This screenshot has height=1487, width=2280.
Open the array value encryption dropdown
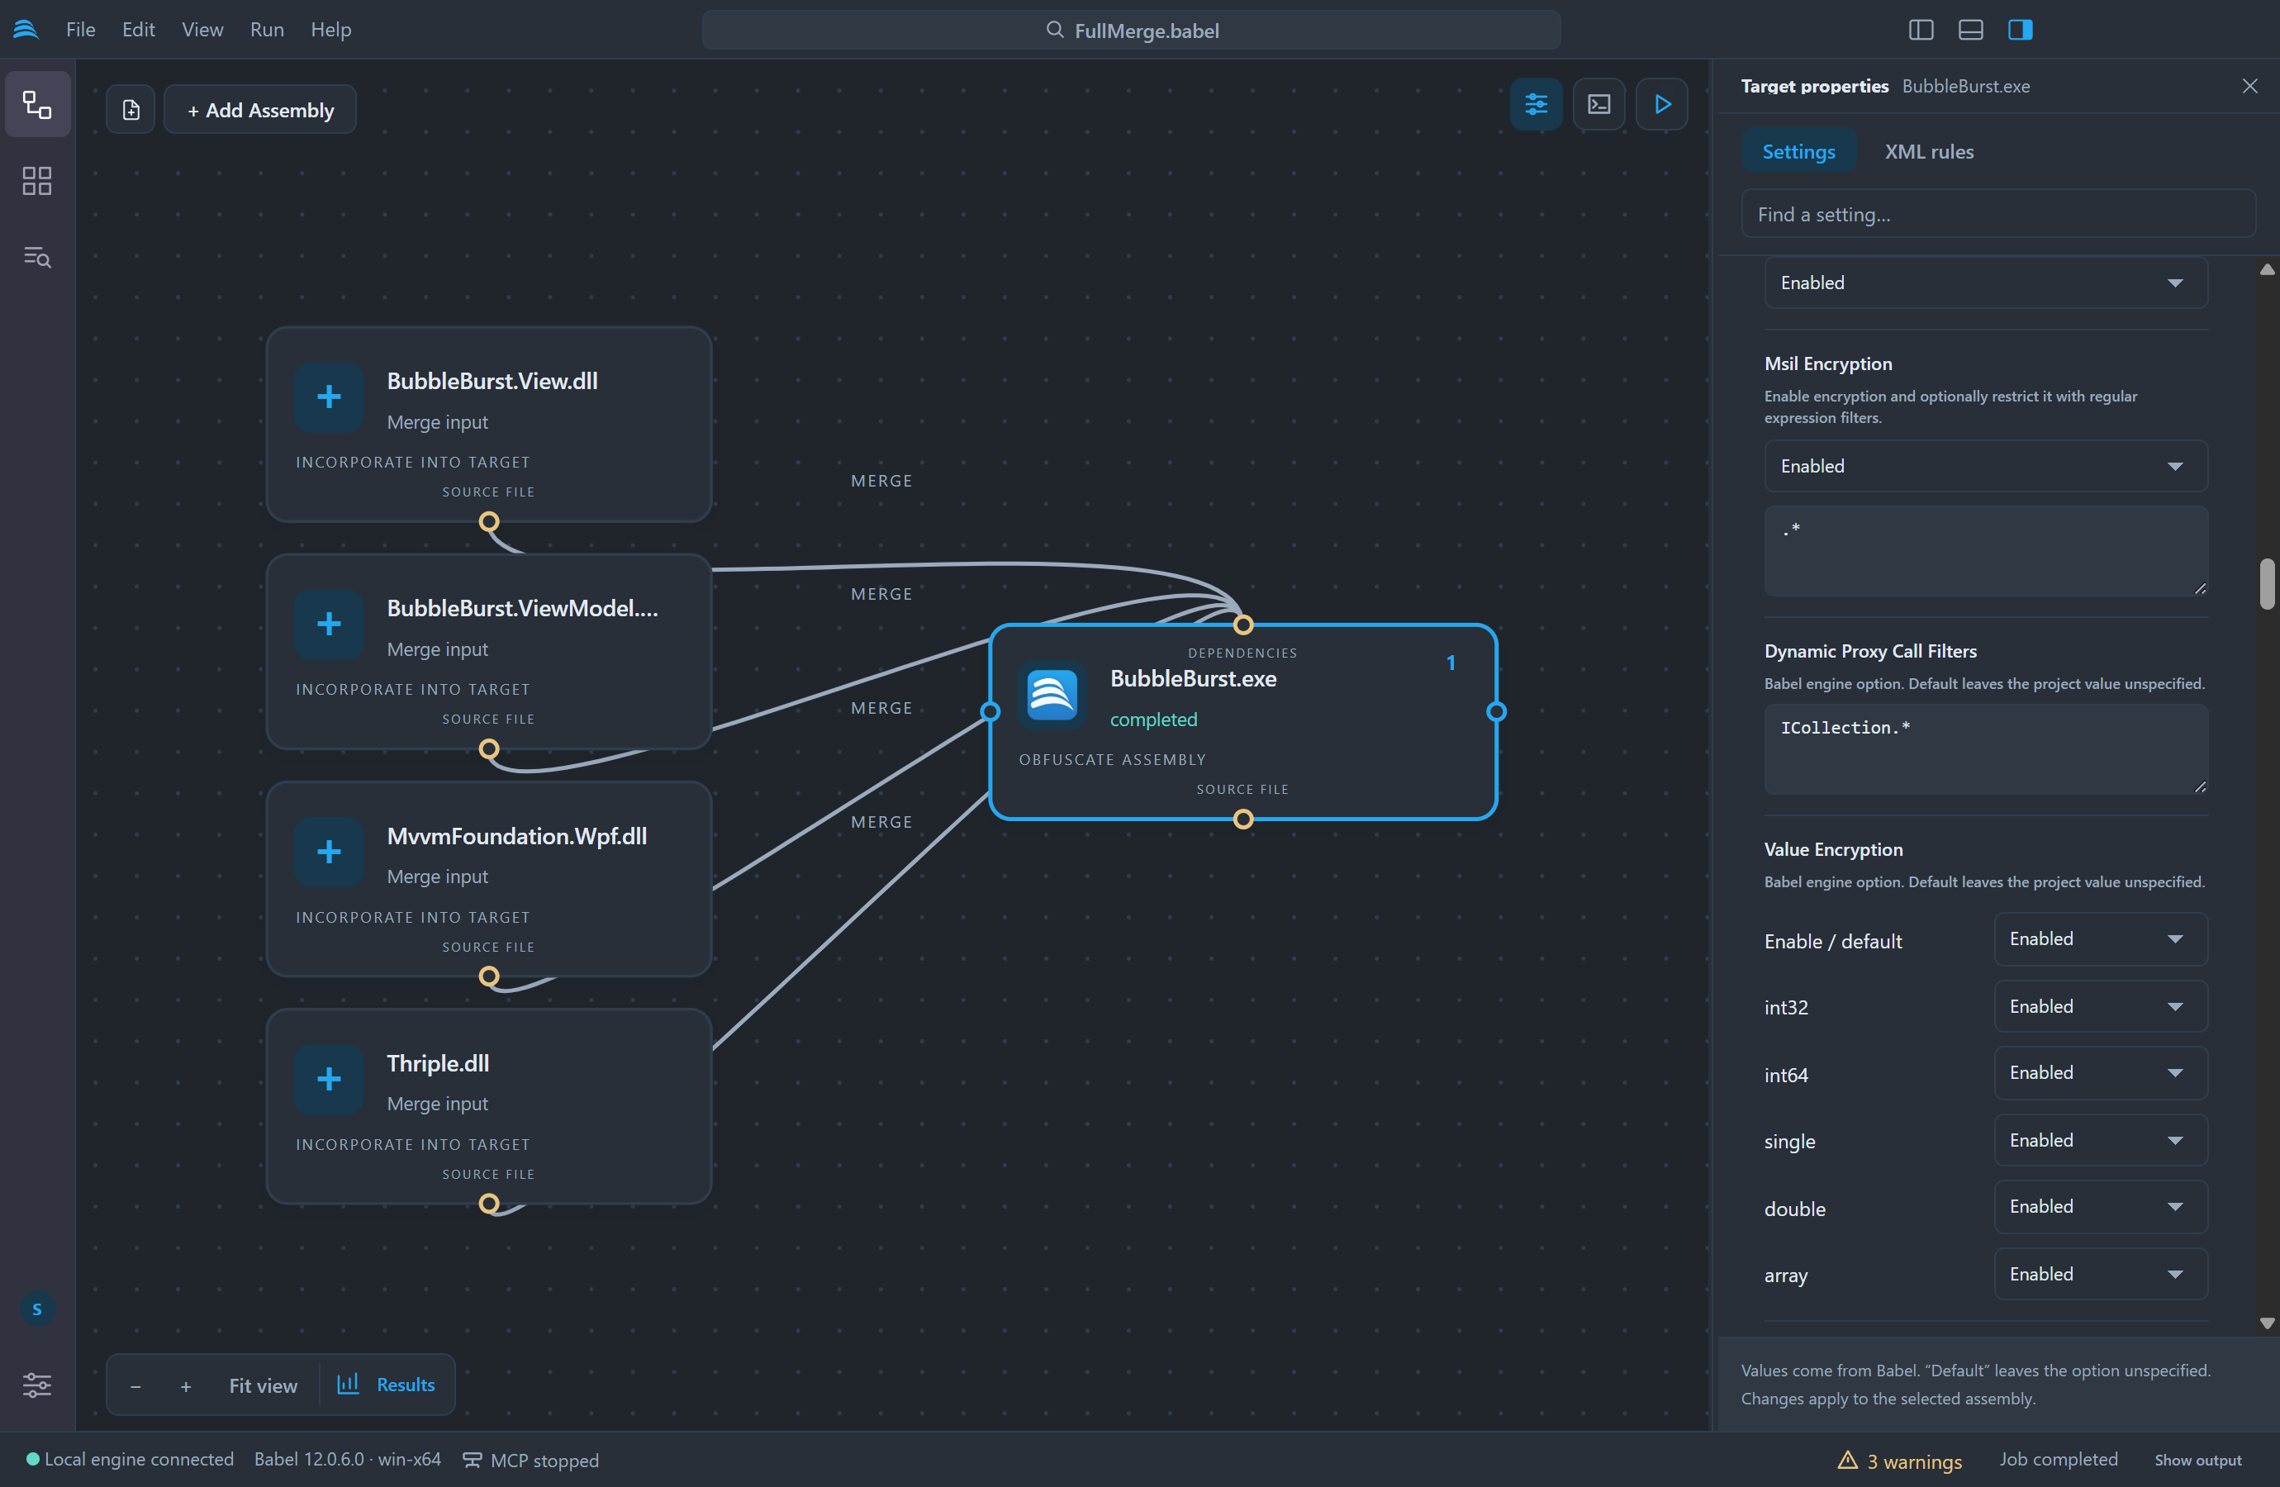pos(2101,1275)
